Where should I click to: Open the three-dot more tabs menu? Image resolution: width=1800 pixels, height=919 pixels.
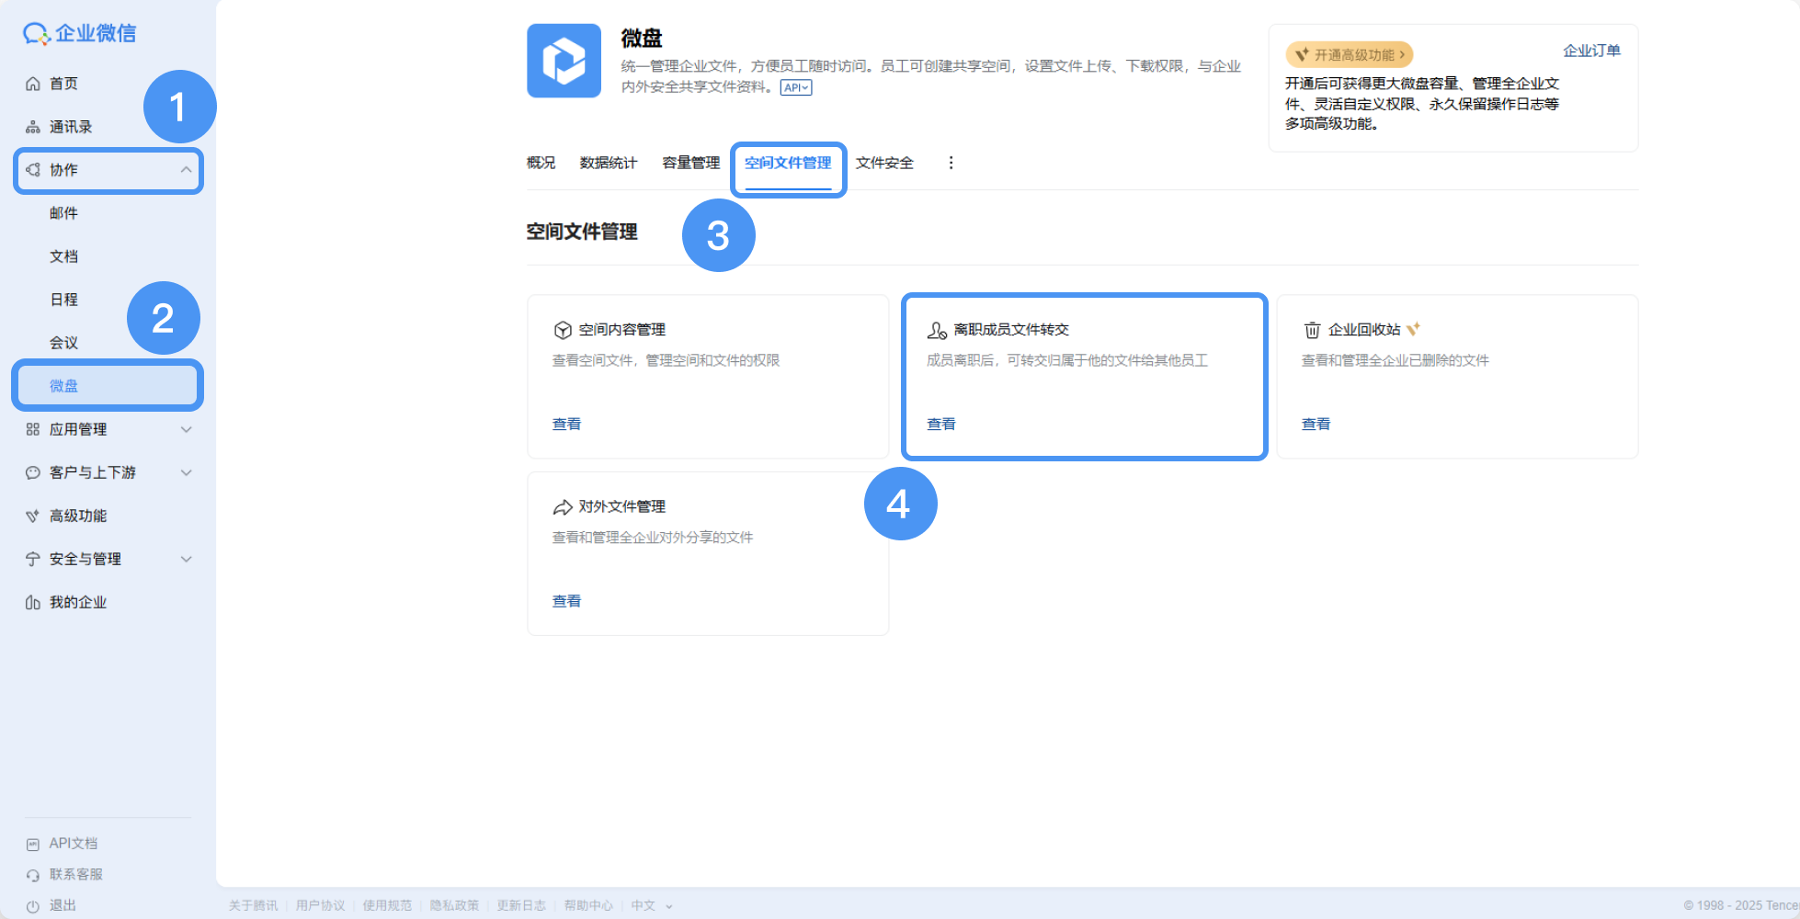951,163
